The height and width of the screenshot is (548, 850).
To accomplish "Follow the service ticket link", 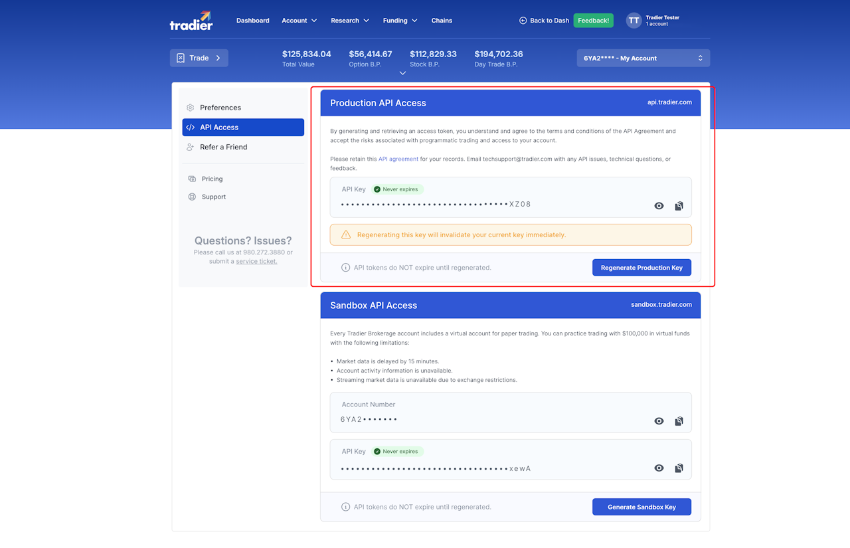I will tap(256, 261).
